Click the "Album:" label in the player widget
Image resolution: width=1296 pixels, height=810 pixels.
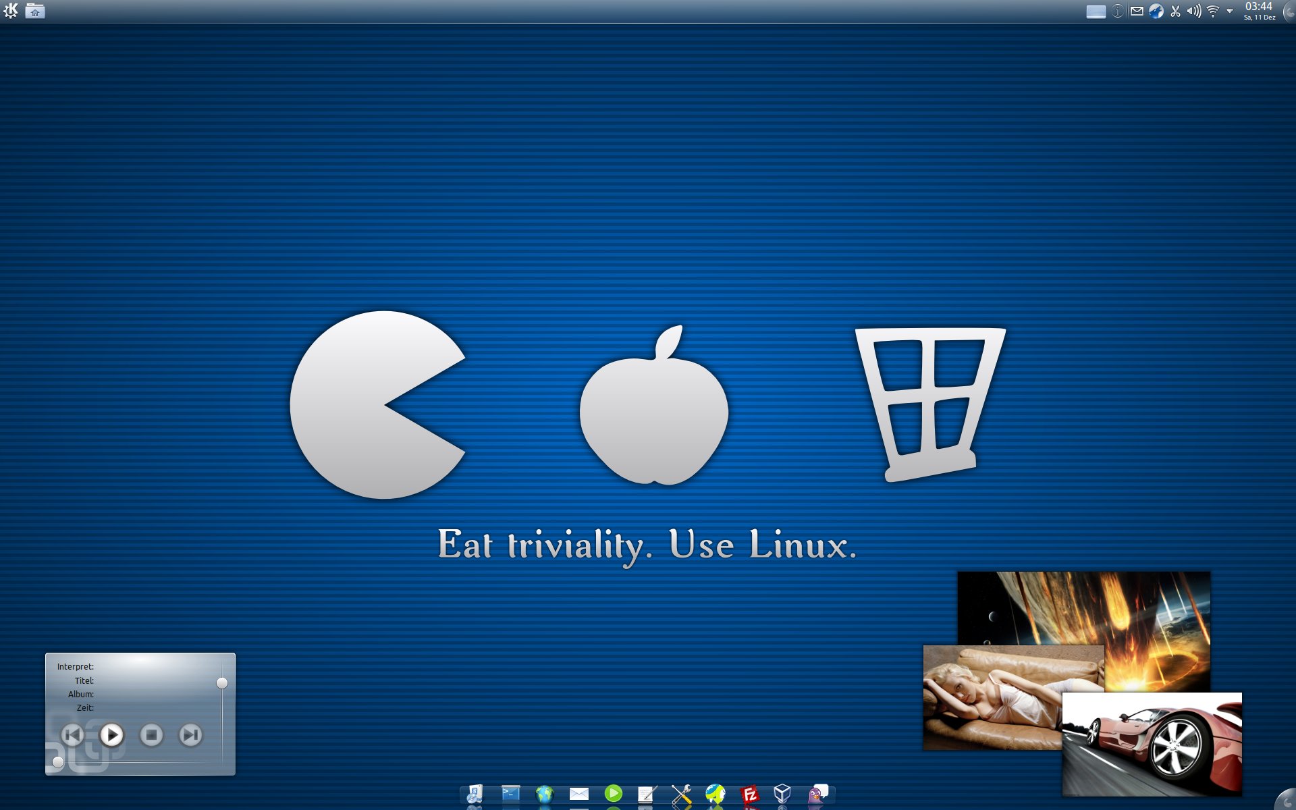pos(81,695)
